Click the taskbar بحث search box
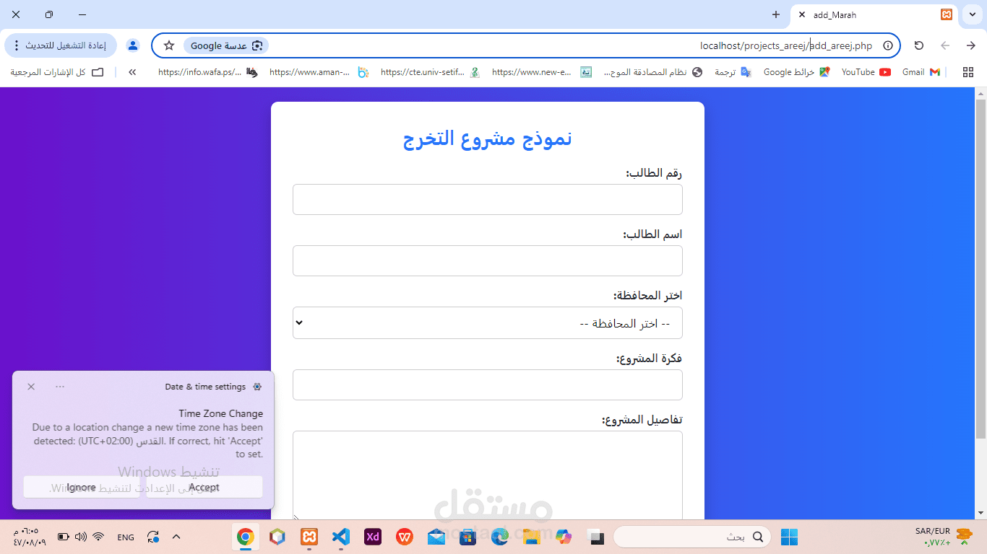This screenshot has width=987, height=554. point(691,537)
